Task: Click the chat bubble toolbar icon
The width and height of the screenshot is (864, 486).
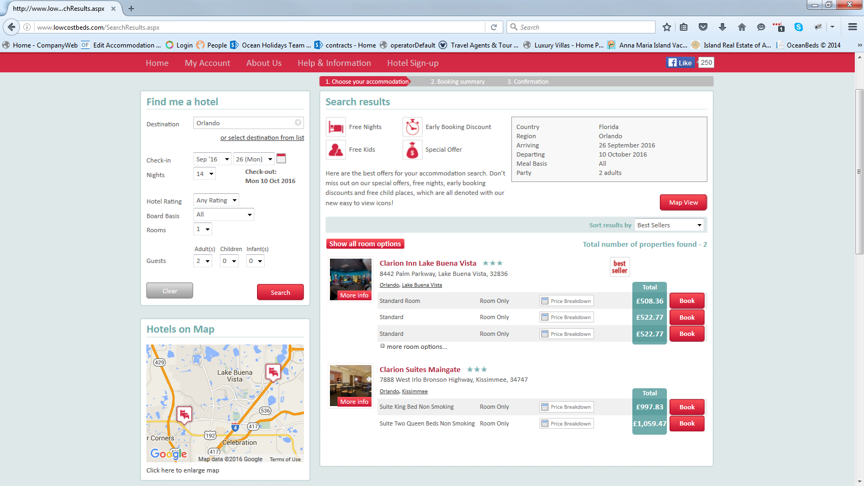Action: (x=761, y=27)
